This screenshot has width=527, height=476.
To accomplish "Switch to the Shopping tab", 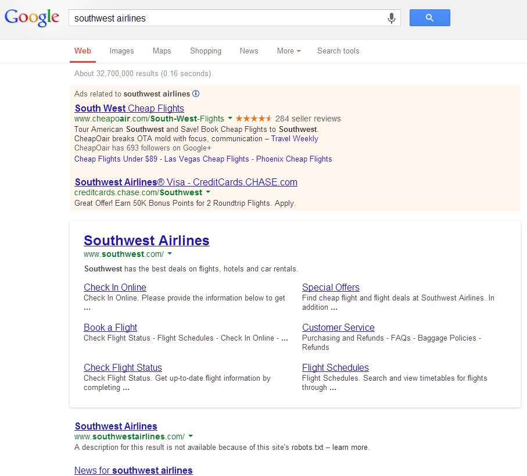I will [206, 51].
